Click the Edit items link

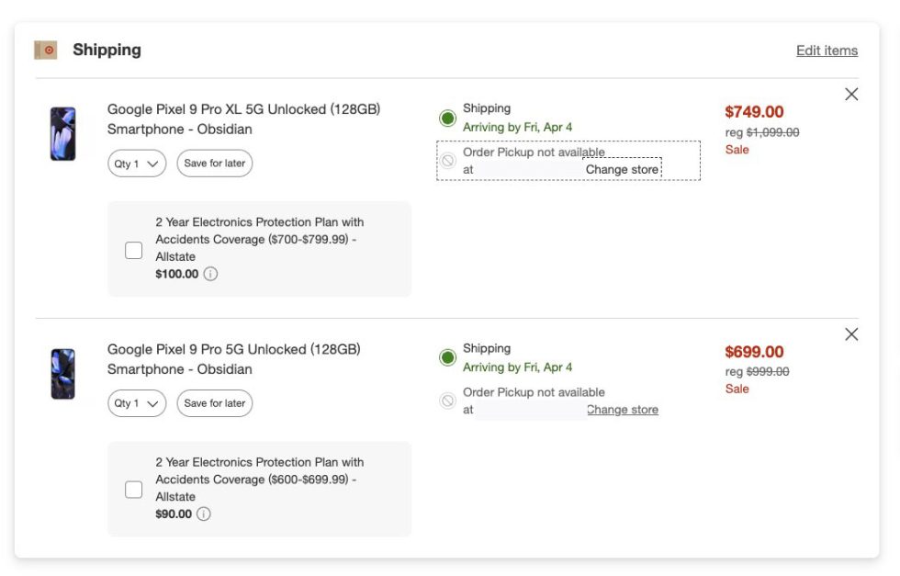point(827,51)
